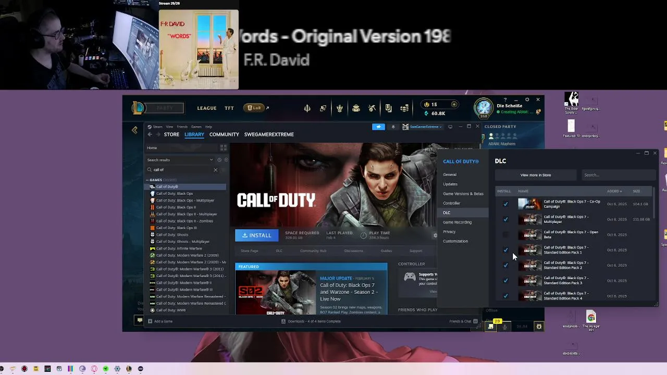Uncheck Standard Edition Pack 2 install box
The image size is (667, 375).
pos(505,265)
